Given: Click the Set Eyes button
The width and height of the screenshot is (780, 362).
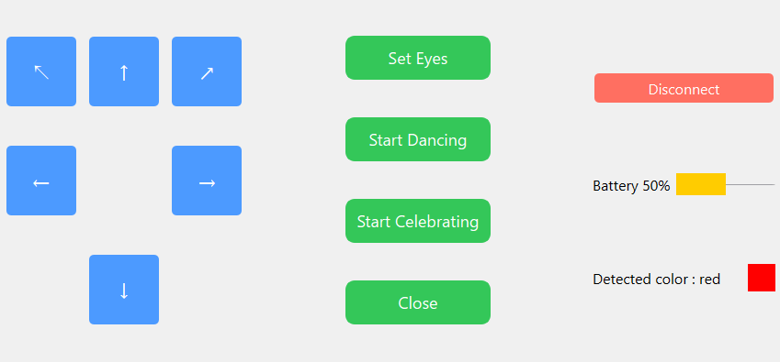Looking at the screenshot, I should [418, 58].
